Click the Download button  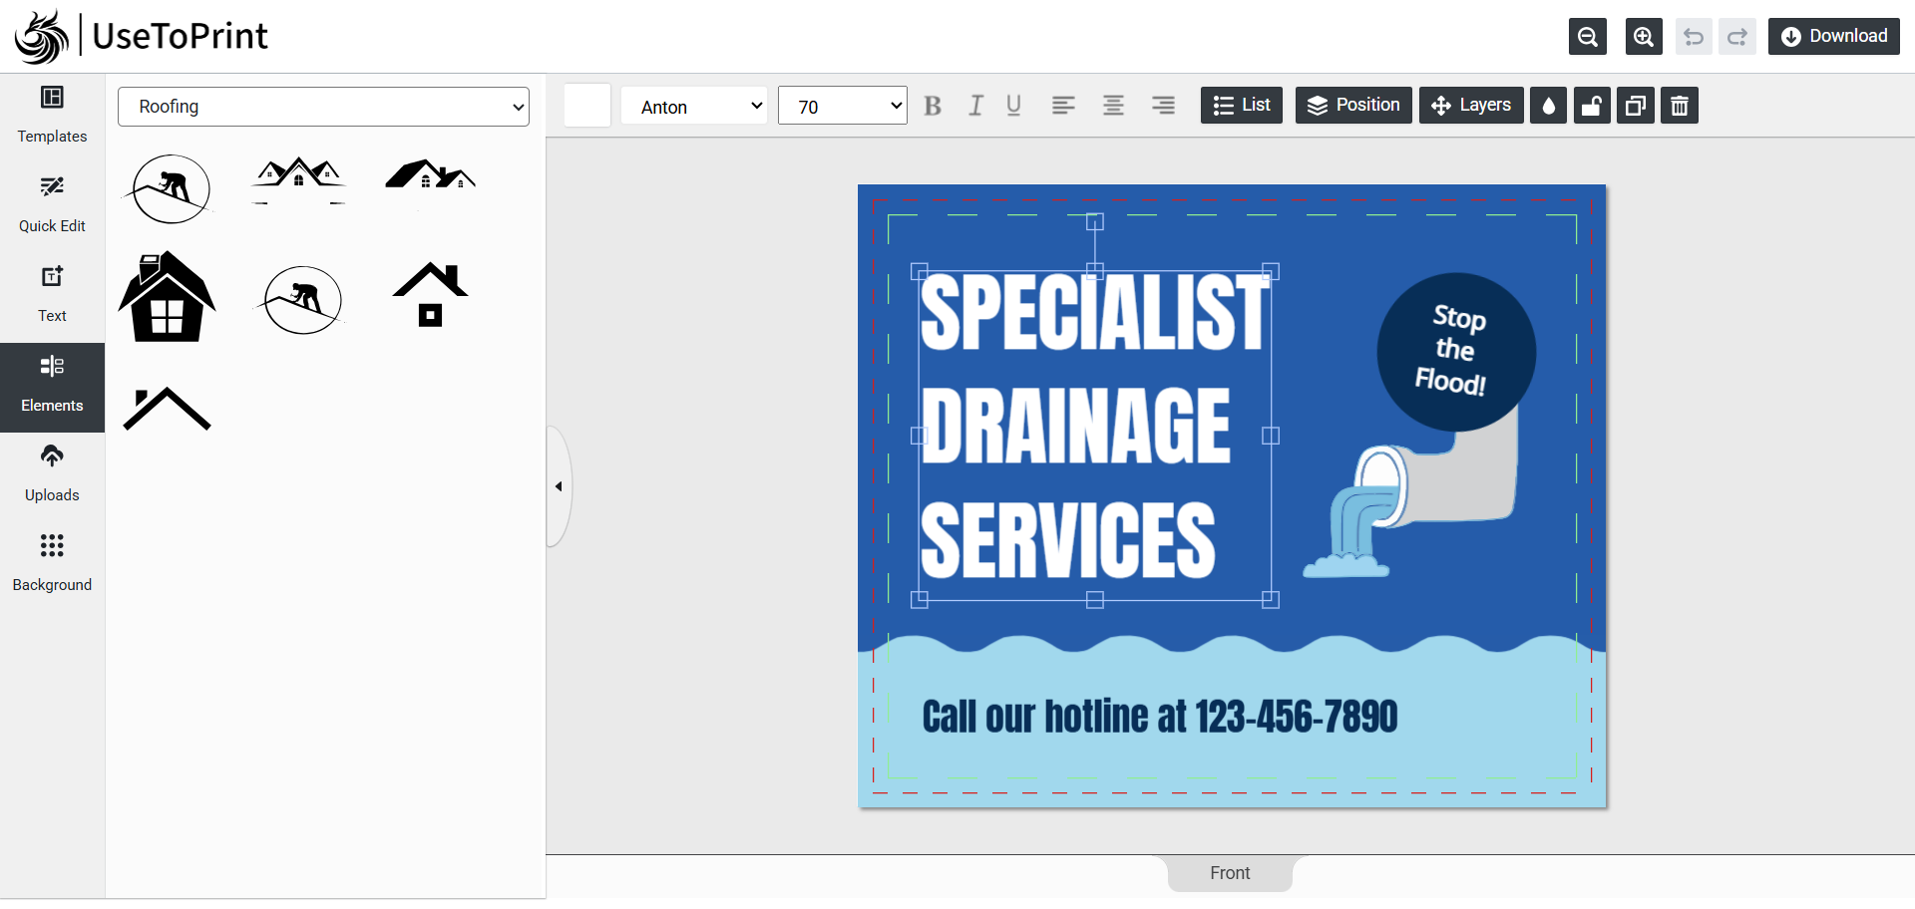coord(1833,37)
